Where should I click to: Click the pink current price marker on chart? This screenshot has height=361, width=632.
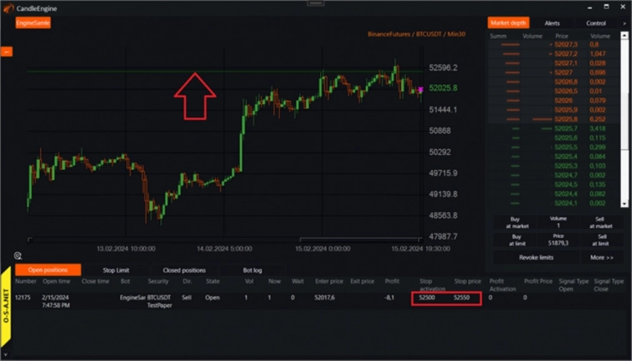pyautogui.click(x=421, y=89)
